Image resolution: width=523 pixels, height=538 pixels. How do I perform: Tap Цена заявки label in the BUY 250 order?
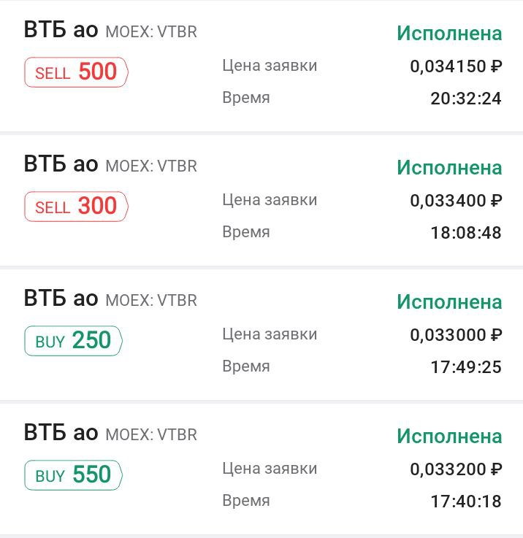(x=270, y=334)
